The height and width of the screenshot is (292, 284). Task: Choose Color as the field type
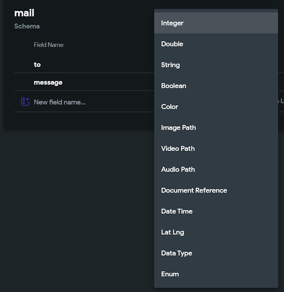coord(170,107)
